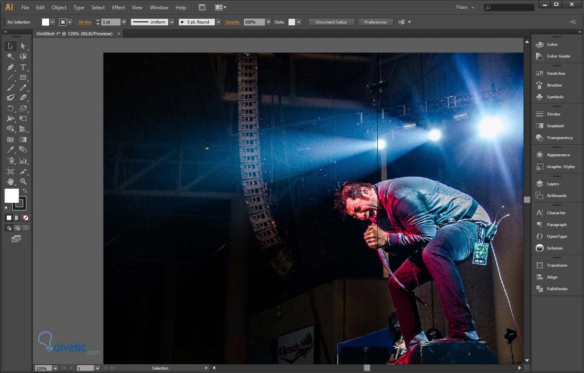Select the Pen tool
This screenshot has height=373, width=584.
pos(10,67)
